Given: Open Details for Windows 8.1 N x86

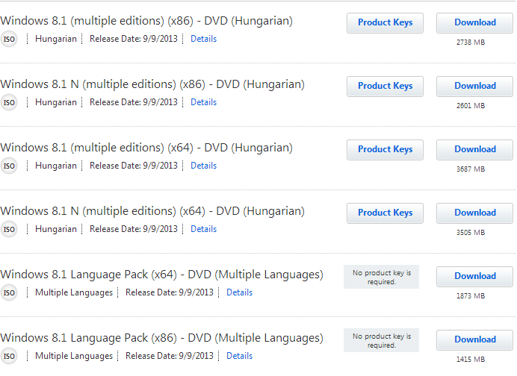Looking at the screenshot, I should pyautogui.click(x=203, y=102).
